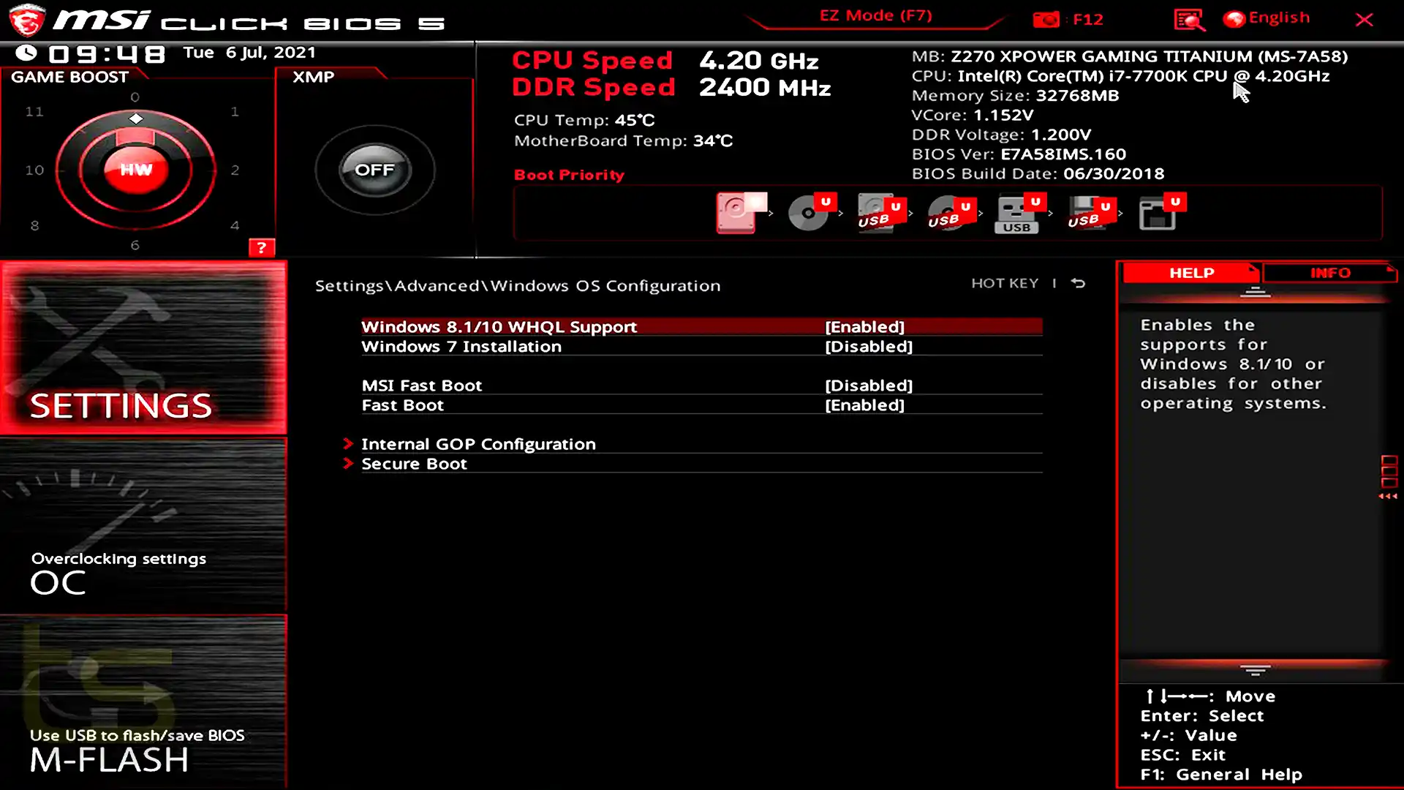
Task: Open the M-FLASH tile
Action: point(143,702)
